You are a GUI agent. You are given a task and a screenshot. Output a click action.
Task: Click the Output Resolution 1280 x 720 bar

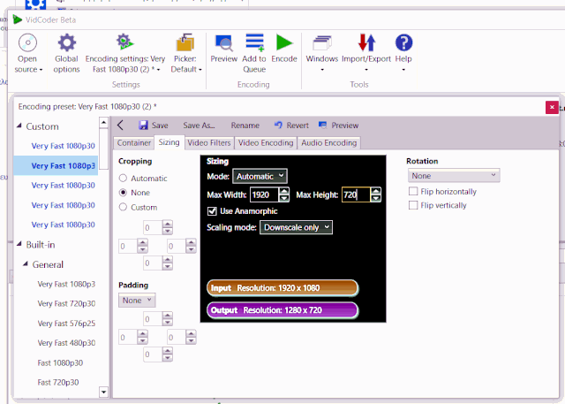(x=282, y=310)
